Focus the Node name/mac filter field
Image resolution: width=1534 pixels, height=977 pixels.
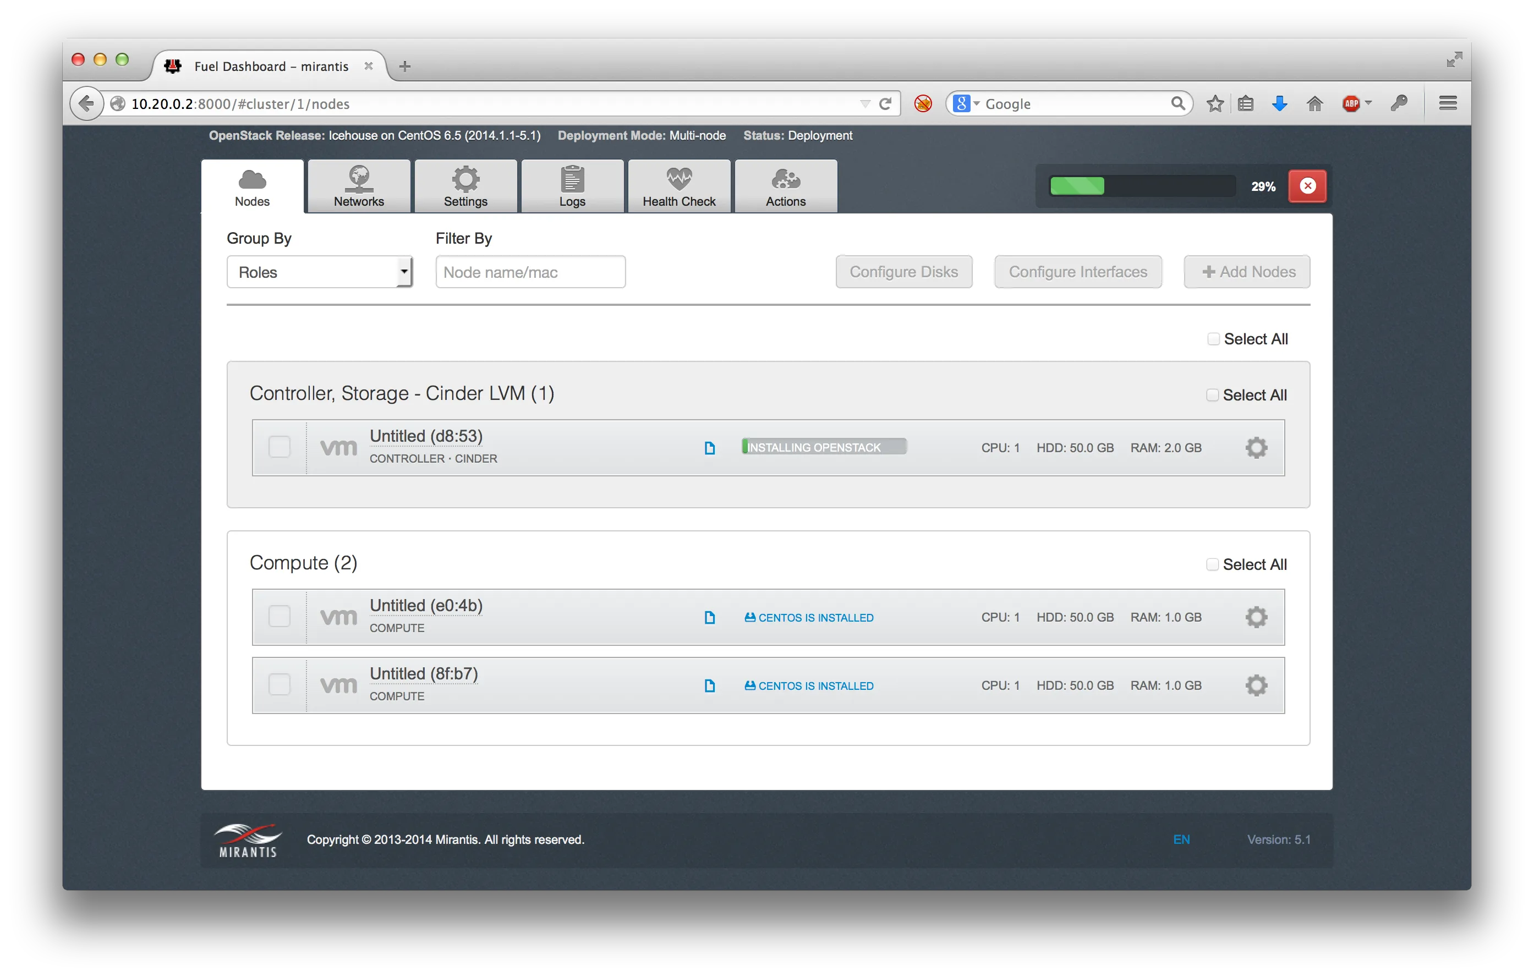point(530,272)
